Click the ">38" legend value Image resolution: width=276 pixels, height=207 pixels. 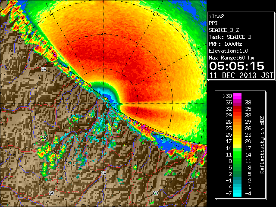pyautogui.click(x=227, y=96)
